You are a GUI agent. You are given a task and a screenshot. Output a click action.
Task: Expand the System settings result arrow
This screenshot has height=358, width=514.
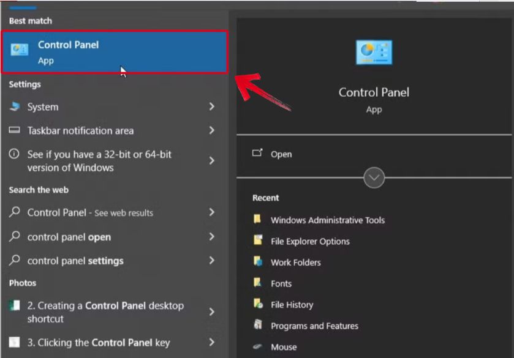point(211,107)
